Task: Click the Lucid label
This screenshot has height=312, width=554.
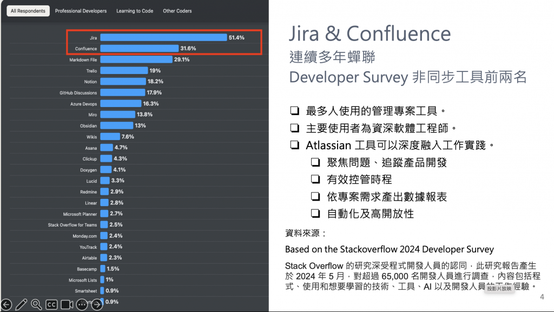Action: click(x=91, y=181)
